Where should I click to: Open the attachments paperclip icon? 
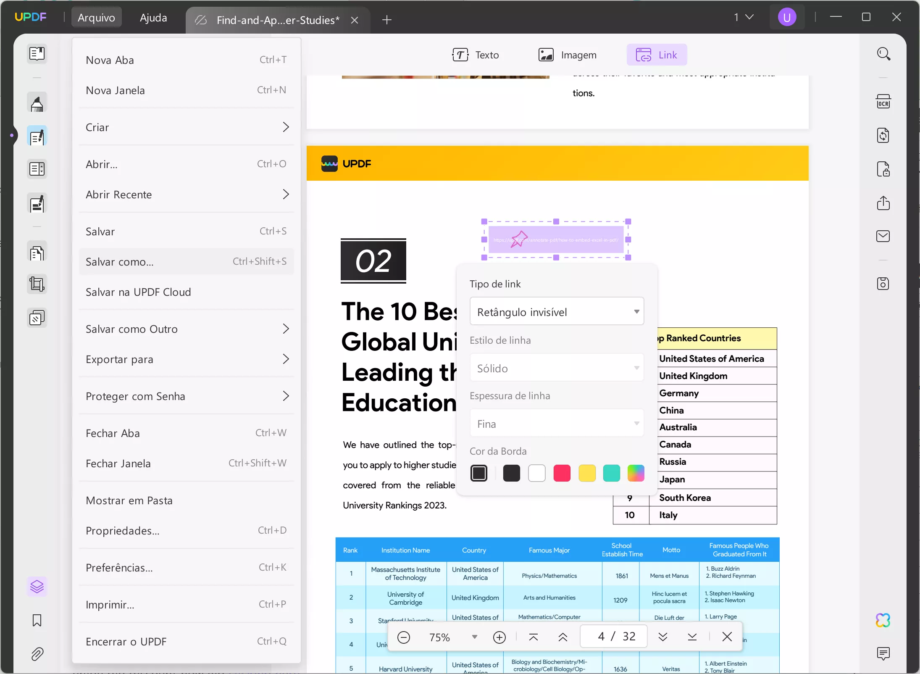[37, 654]
